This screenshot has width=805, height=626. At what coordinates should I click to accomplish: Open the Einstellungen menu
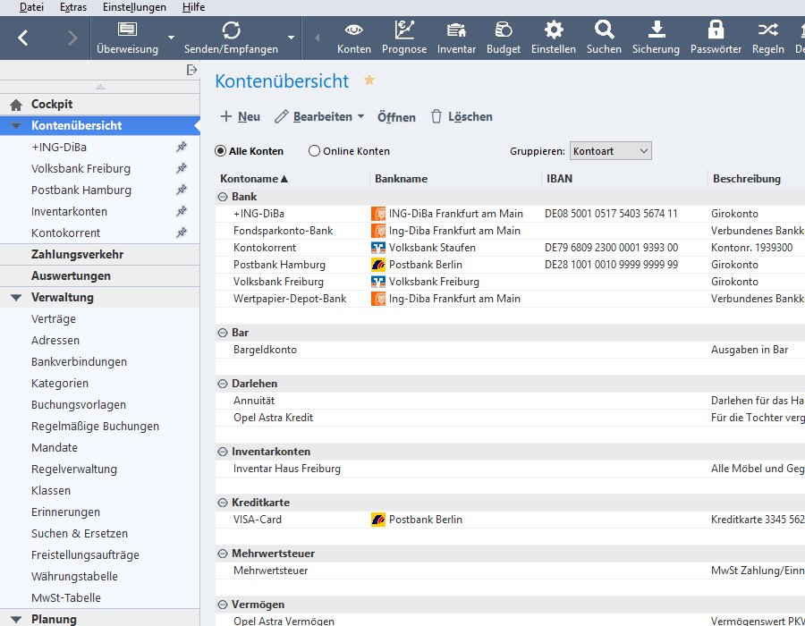(x=134, y=7)
